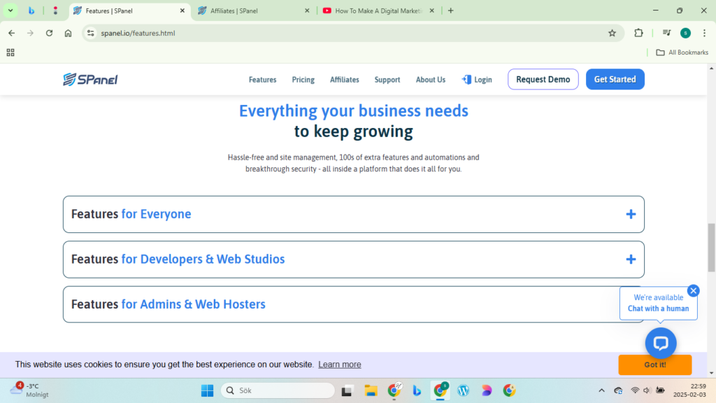716x403 pixels.
Task: Open Task View from the taskbar
Action: (347, 390)
